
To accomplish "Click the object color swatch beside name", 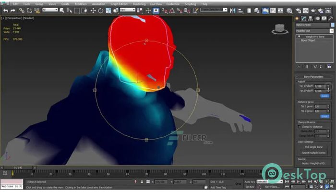I will pos(333,25).
